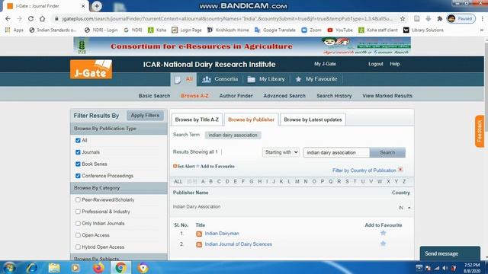The image size is (488, 274).
Task: Enable Peer-Reviewed/Scholarly filter
Action: click(78, 199)
